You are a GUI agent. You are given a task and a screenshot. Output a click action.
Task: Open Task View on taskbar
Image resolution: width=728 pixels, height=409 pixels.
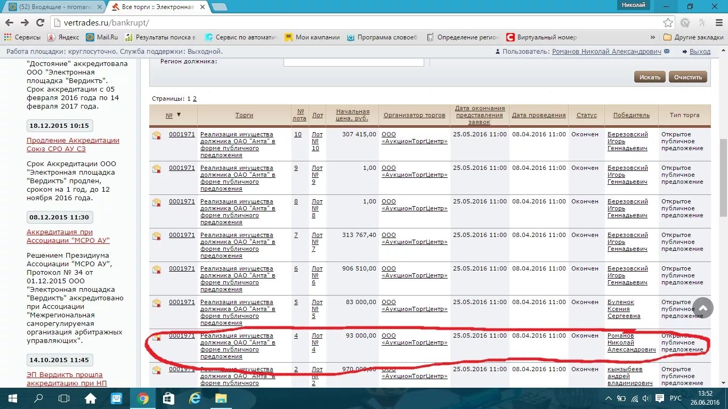64,398
